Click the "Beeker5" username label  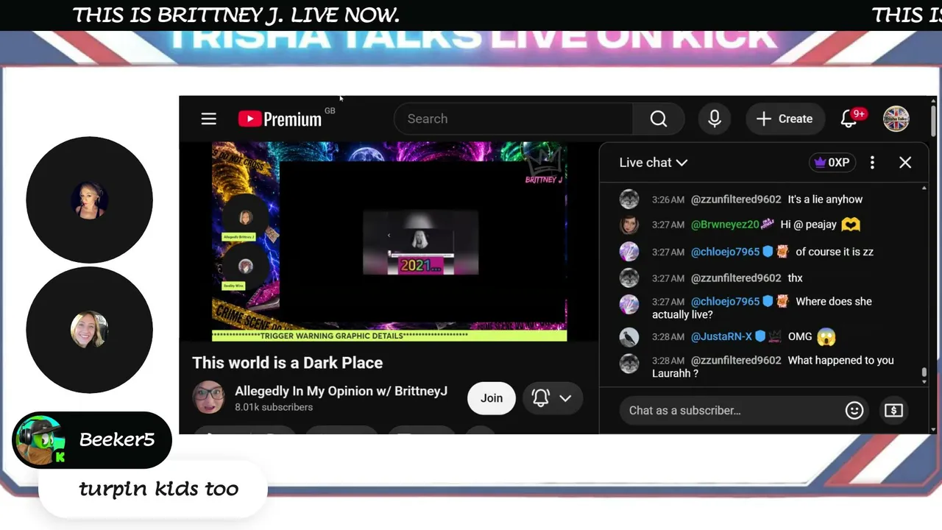tap(117, 439)
